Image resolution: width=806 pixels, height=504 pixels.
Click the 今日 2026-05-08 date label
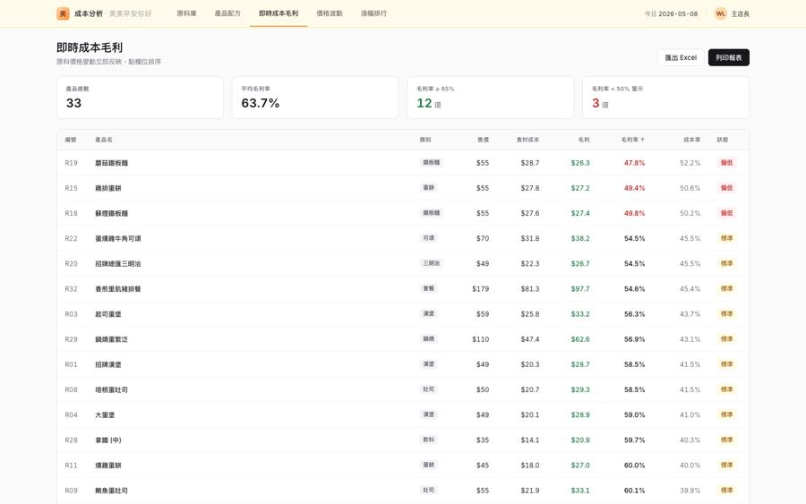click(671, 13)
